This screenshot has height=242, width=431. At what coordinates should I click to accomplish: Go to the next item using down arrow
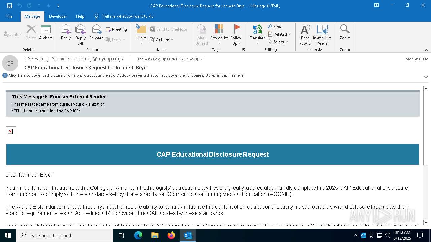point(49,6)
